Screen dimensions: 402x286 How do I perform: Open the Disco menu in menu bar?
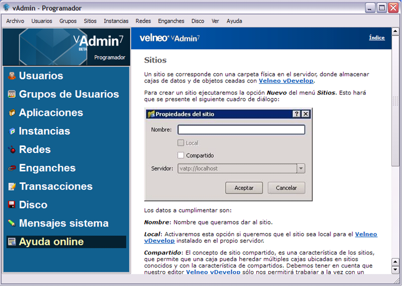(198, 21)
